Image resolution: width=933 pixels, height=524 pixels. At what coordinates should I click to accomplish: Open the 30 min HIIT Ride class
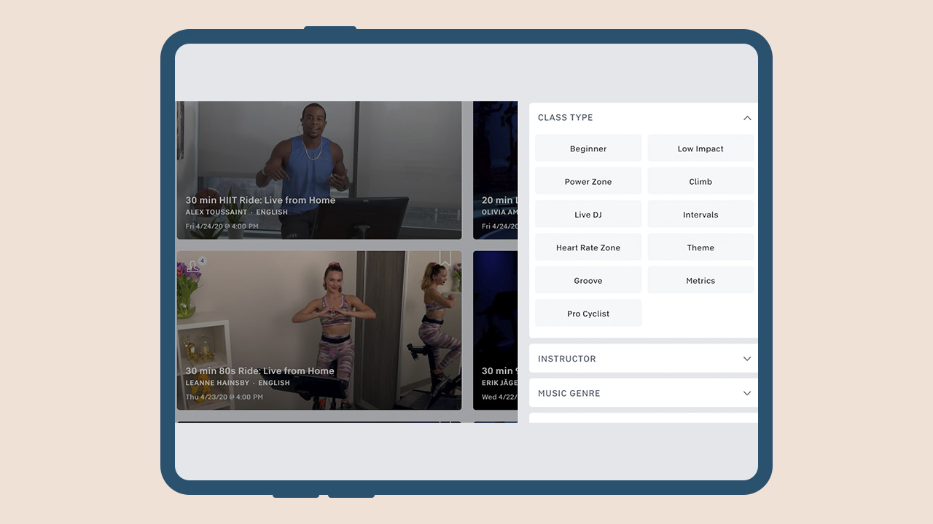point(319,170)
